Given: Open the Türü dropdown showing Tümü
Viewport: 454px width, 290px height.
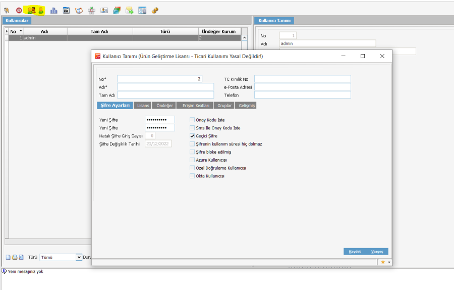Looking at the screenshot, I should click(x=79, y=257).
